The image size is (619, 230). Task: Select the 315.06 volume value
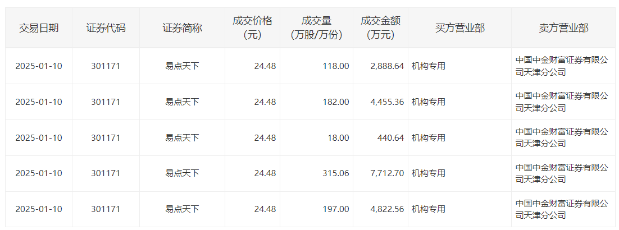pos(336,173)
